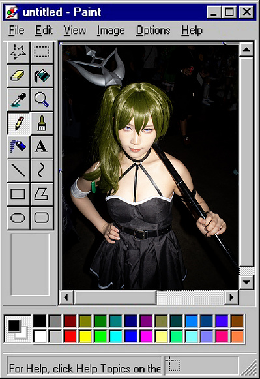This screenshot has width=260, height=379.
Task: Choose the yellow color swatch
Action: tap(85, 337)
